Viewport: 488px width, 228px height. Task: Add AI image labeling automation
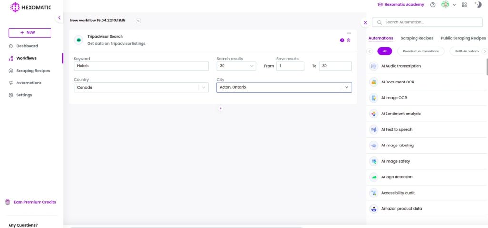(x=427, y=145)
